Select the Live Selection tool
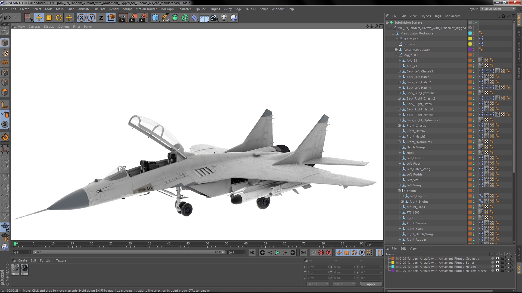This screenshot has width=522, height=293. click(29, 18)
